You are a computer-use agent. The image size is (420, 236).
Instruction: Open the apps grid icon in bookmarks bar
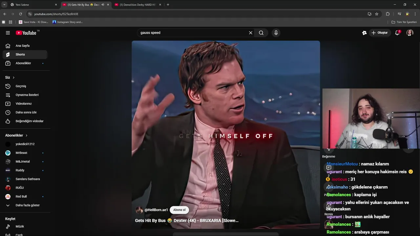[x=10, y=22]
